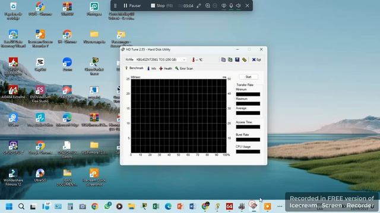Copy screenshot to clipboard in HD Tune
Image resolution: width=380 pixels, height=213 pixels.
click(230, 60)
